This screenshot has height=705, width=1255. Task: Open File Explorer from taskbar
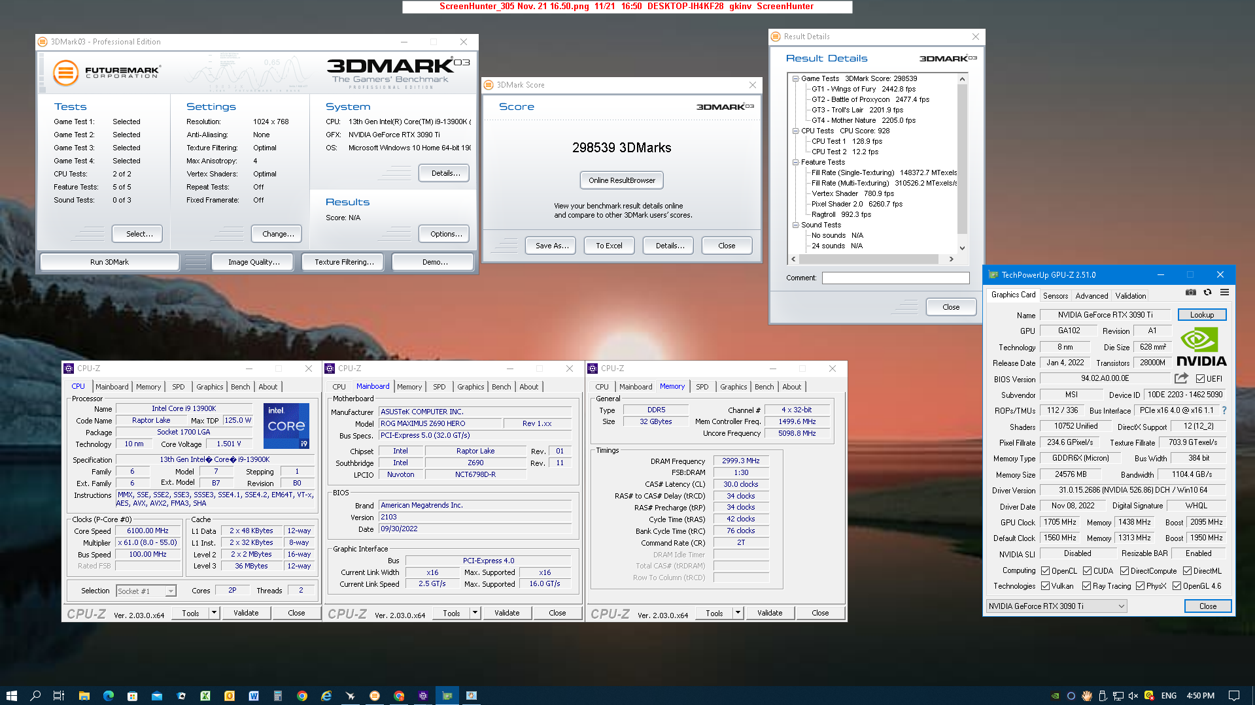tap(84, 696)
